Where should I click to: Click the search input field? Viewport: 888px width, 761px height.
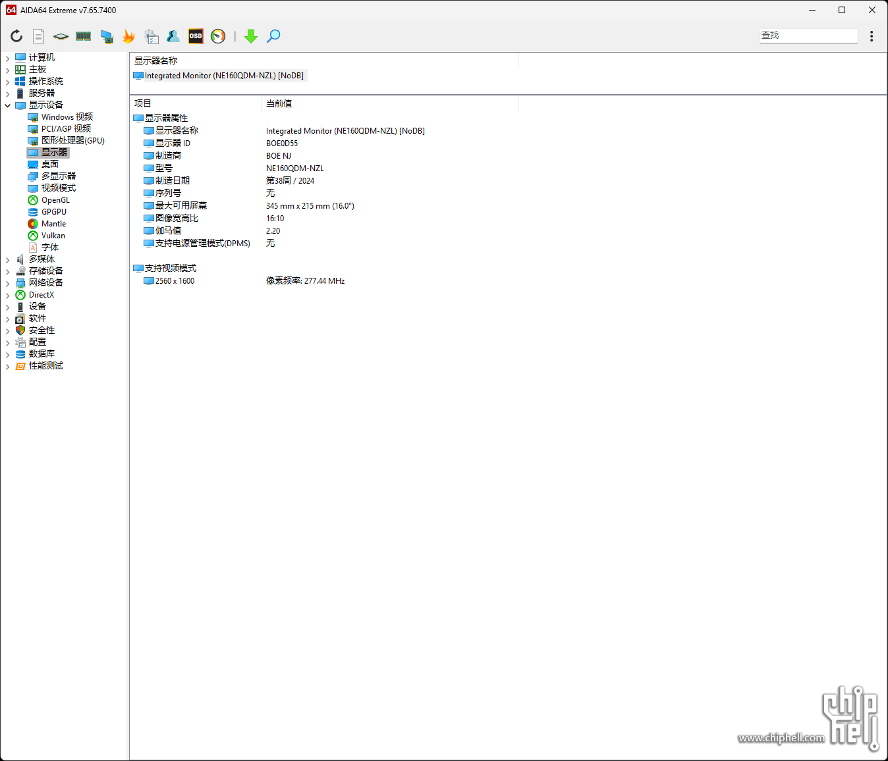[x=809, y=36]
